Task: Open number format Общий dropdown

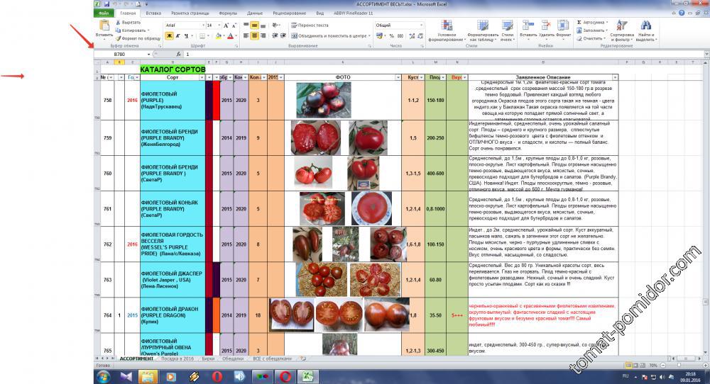Action: click(422, 26)
